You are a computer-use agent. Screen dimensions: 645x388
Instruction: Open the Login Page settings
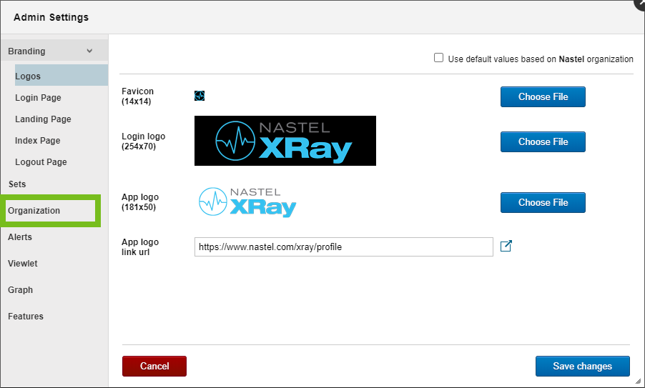(x=38, y=98)
